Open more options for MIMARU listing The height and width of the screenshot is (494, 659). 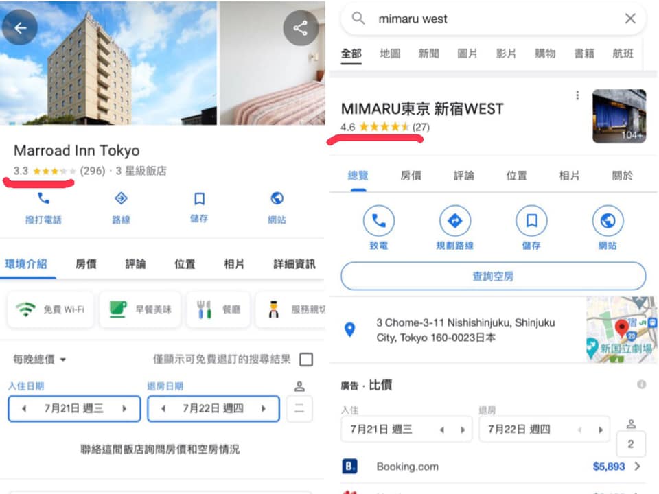(577, 95)
